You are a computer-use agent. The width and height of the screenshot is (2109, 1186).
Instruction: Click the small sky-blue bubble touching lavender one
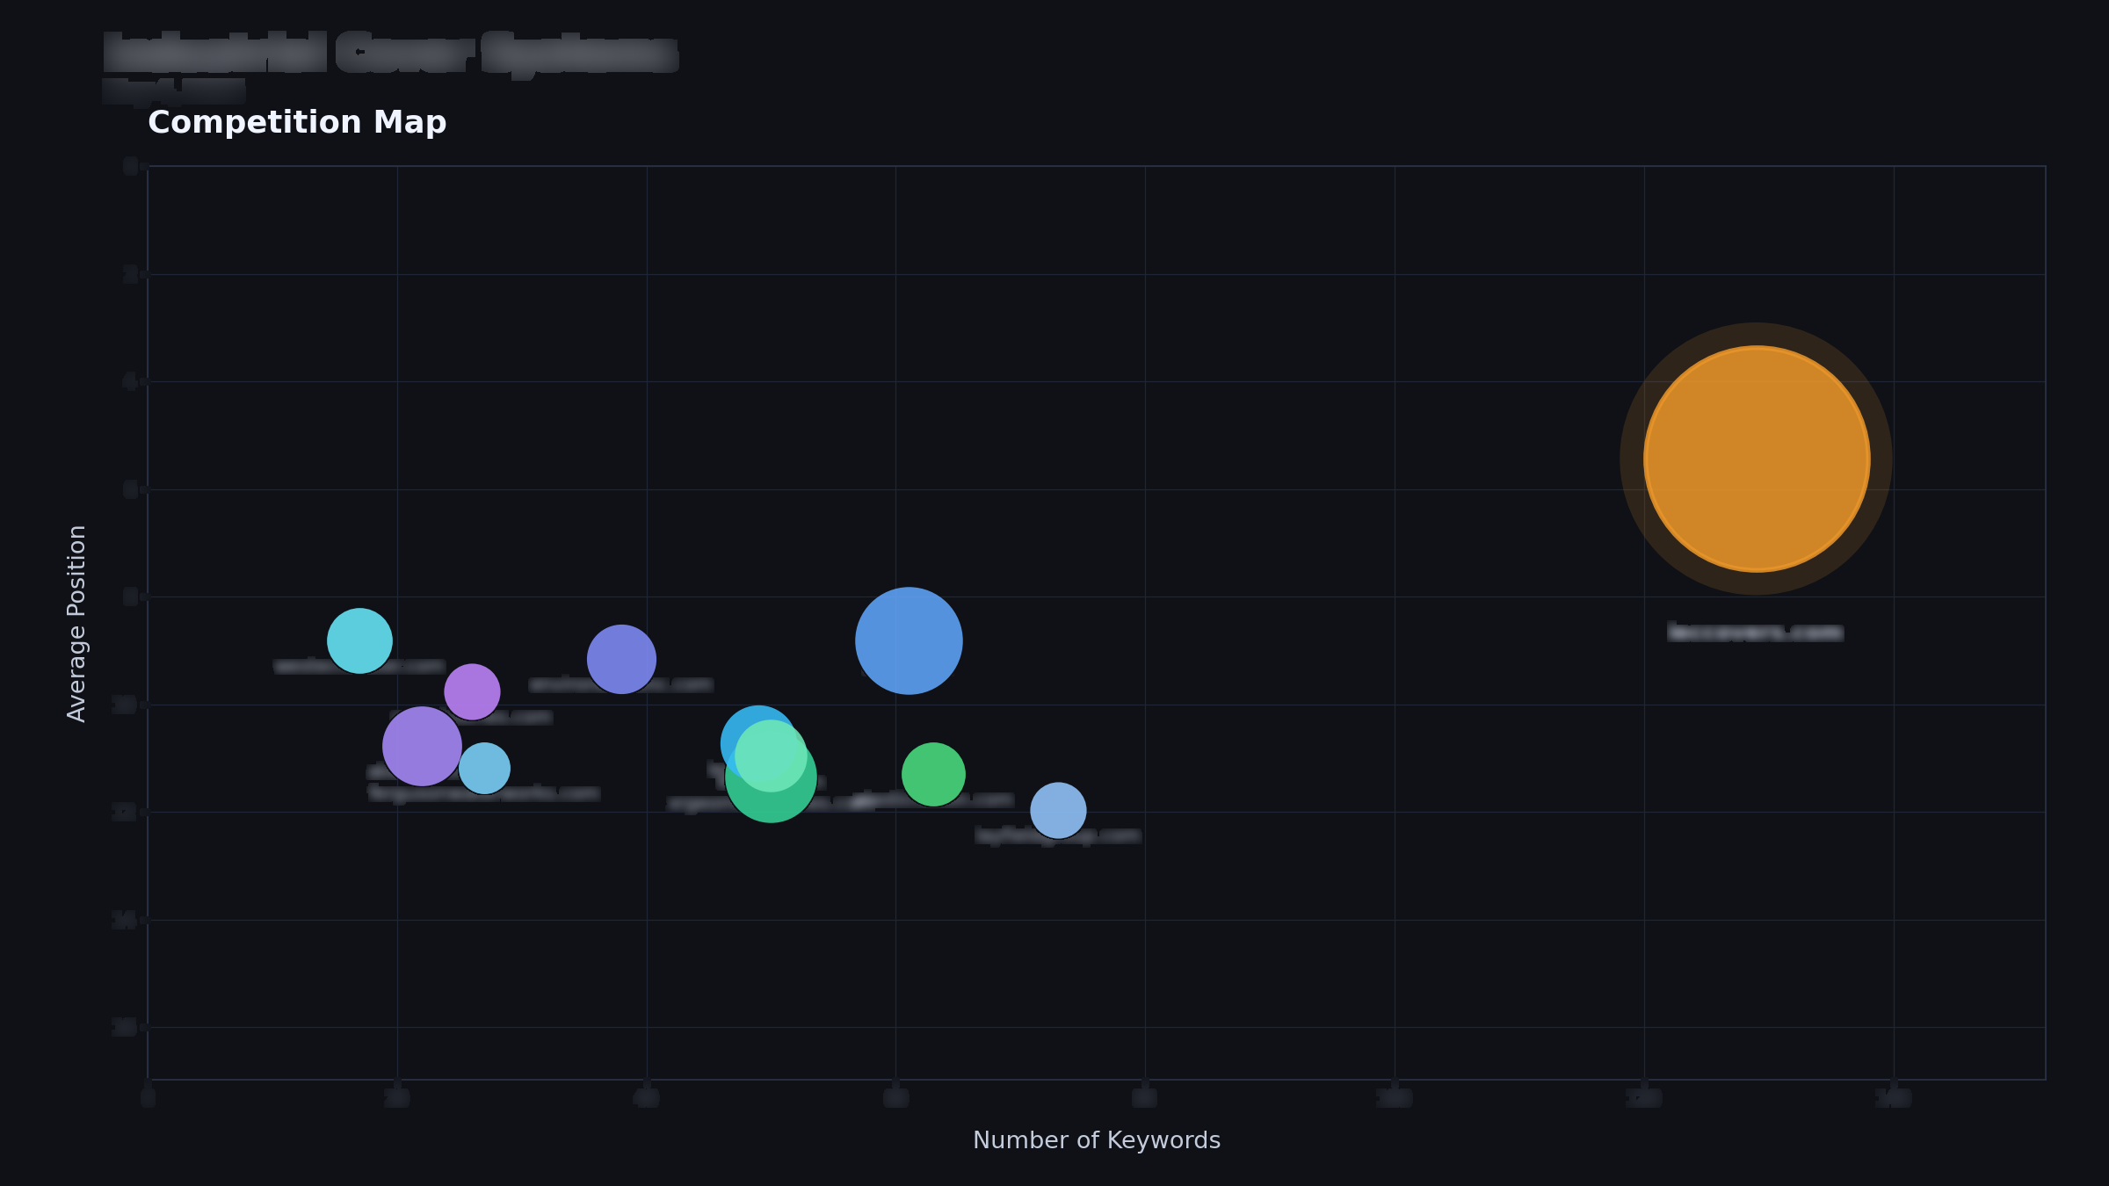pyautogui.click(x=484, y=768)
